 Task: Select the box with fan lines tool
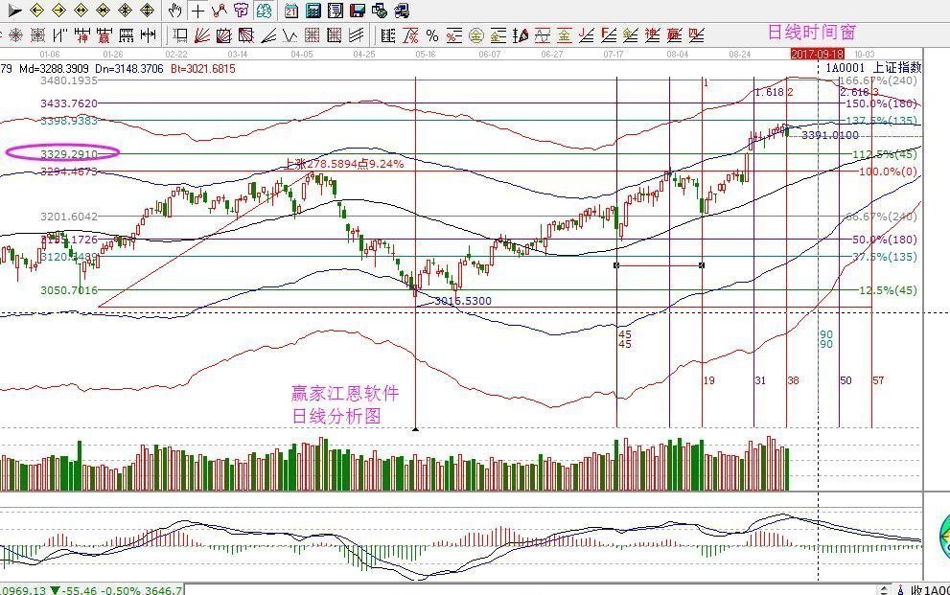(223, 35)
